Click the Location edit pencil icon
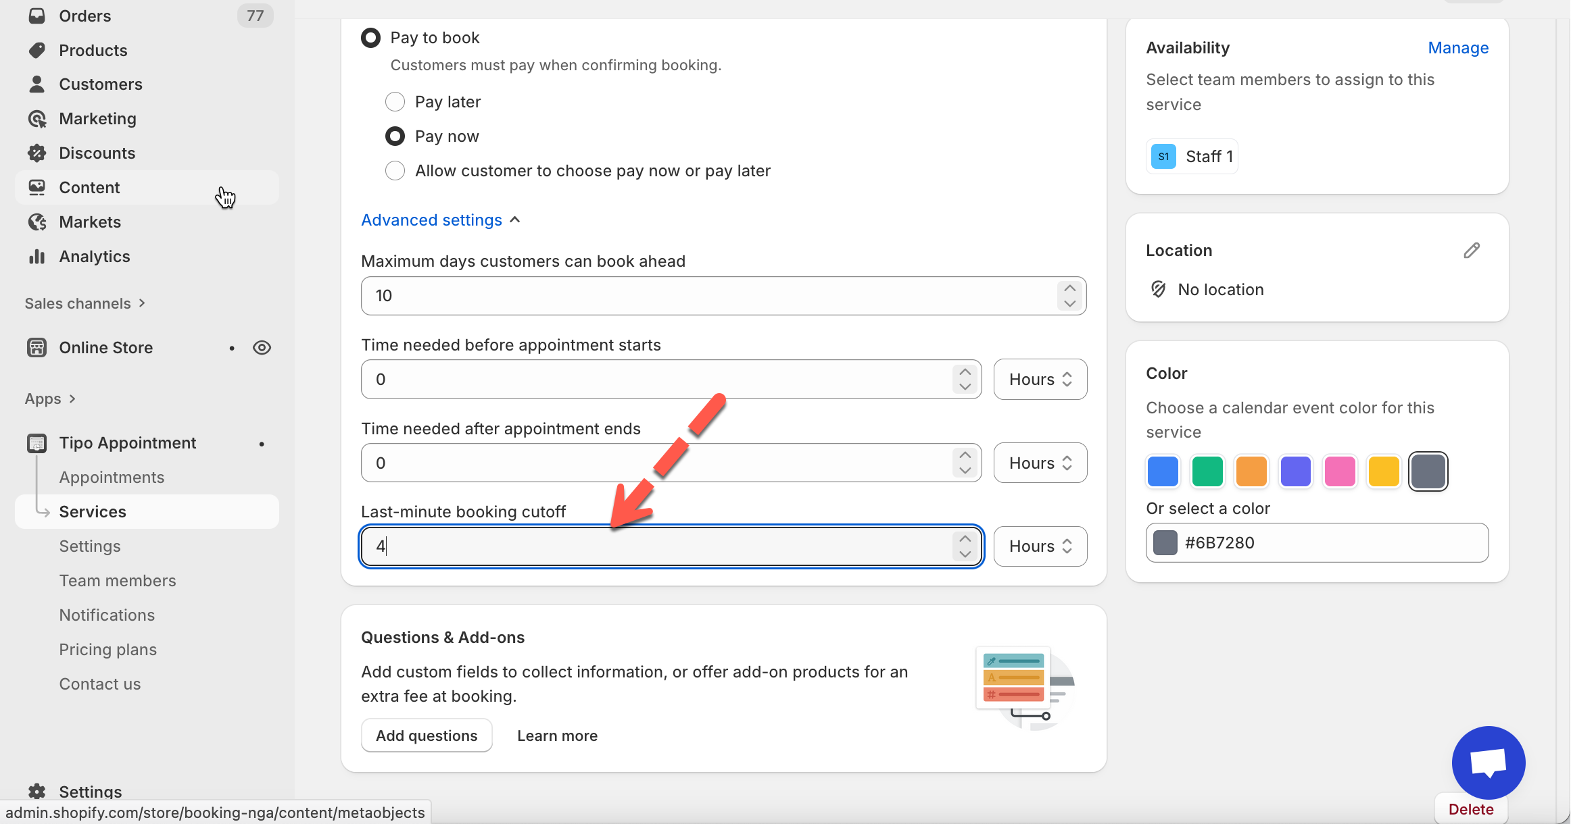 pos(1472,251)
